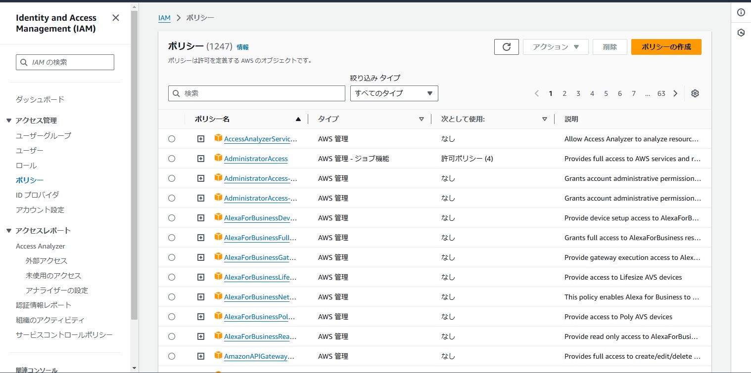
Task: Click the ポリシーの作成 button
Action: (x=665, y=46)
